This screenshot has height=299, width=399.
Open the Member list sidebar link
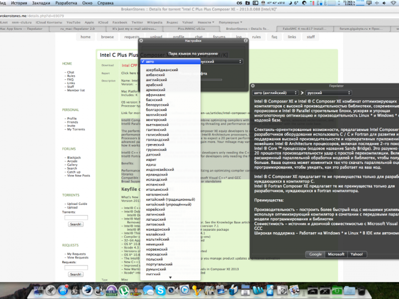pyautogui.click(x=76, y=90)
